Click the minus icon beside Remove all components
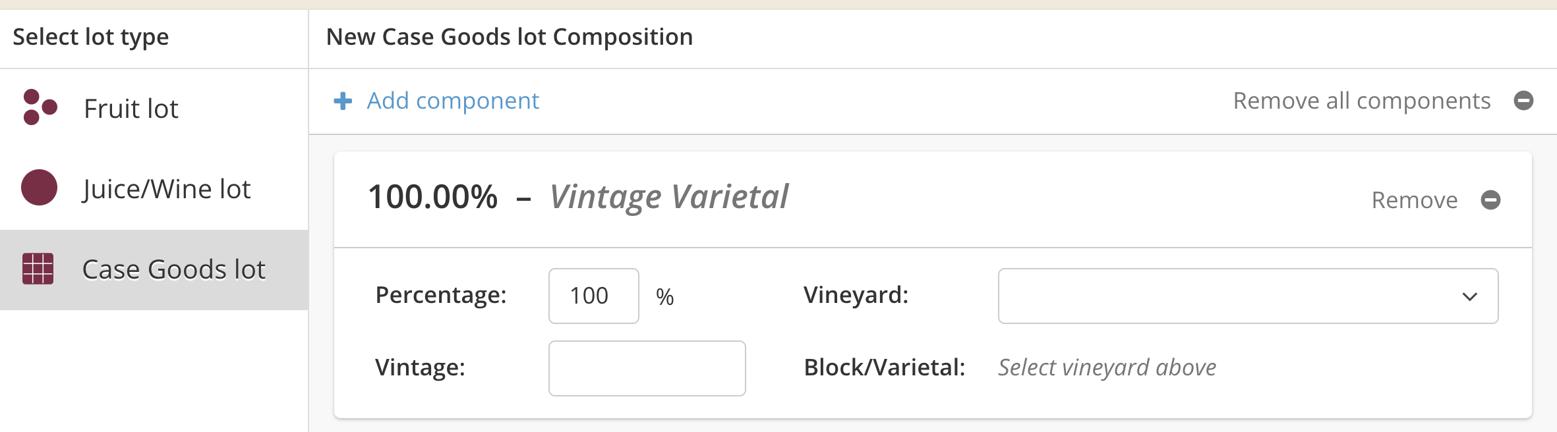The image size is (1557, 432). (1523, 101)
